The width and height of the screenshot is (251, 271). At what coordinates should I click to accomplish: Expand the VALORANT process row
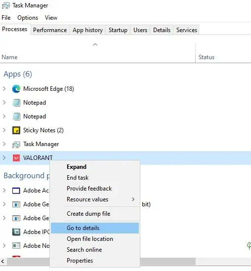pos(4,158)
